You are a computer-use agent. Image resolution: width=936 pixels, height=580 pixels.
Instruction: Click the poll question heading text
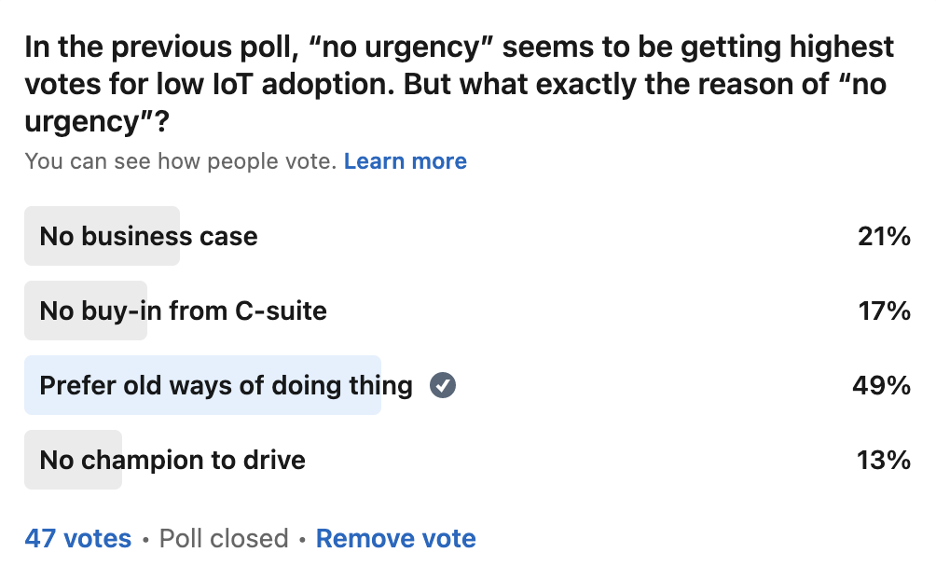457,84
